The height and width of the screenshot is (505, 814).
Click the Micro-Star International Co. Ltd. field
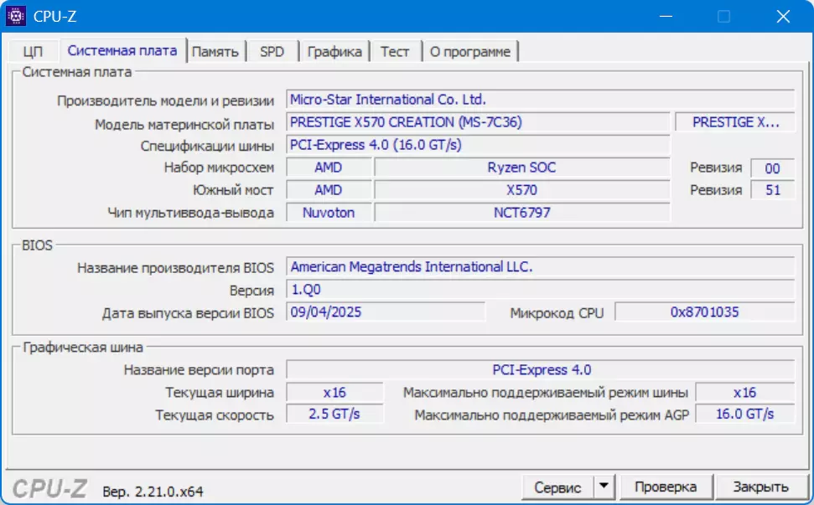tap(540, 100)
